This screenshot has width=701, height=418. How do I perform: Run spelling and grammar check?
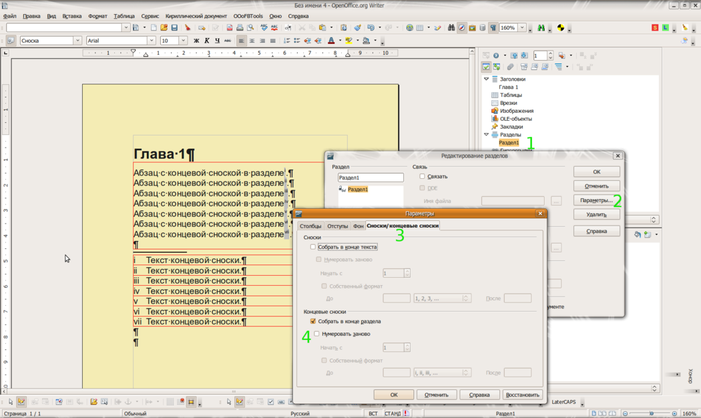pos(264,28)
